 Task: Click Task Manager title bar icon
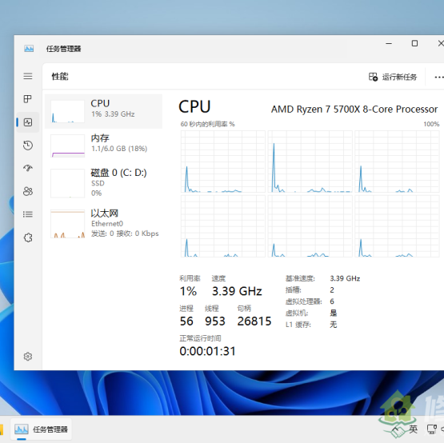(x=29, y=49)
